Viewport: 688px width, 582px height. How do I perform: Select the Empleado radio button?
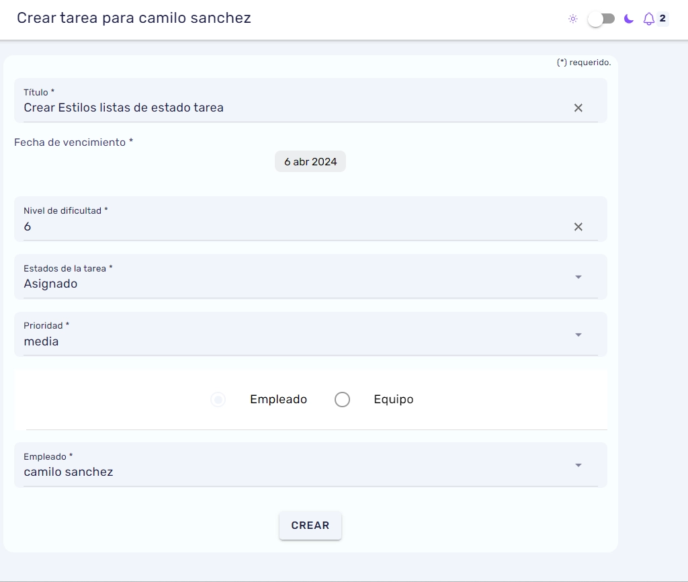[x=218, y=399]
